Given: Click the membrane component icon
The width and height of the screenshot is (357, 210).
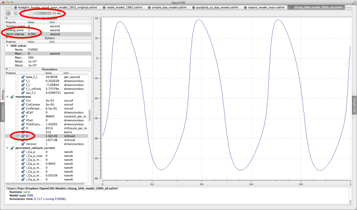Looking at the screenshot, I should click(x=12, y=96).
